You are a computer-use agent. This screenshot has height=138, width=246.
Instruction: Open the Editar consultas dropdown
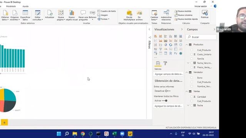point(38,15)
